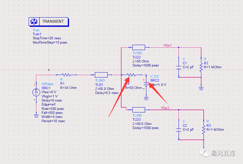Screen dimensions: 243x164
Task: Click resistor R2 symbol
Action: tap(201, 67)
